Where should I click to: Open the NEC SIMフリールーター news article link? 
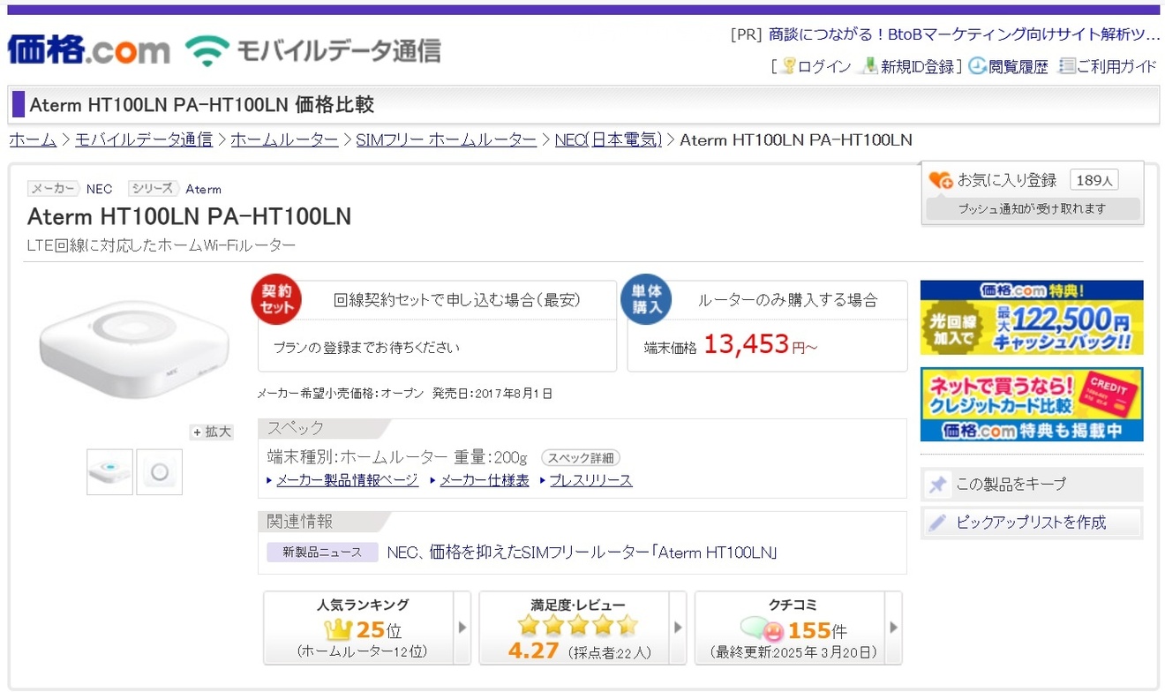582,553
